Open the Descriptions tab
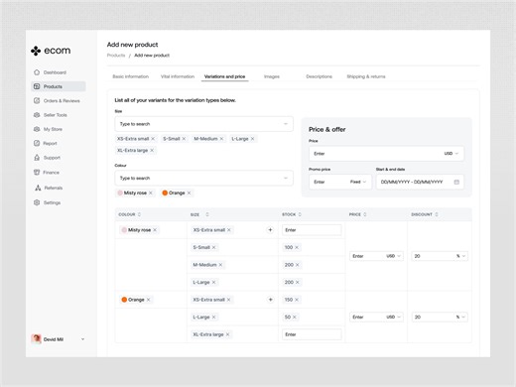The image size is (516, 387). (x=320, y=76)
